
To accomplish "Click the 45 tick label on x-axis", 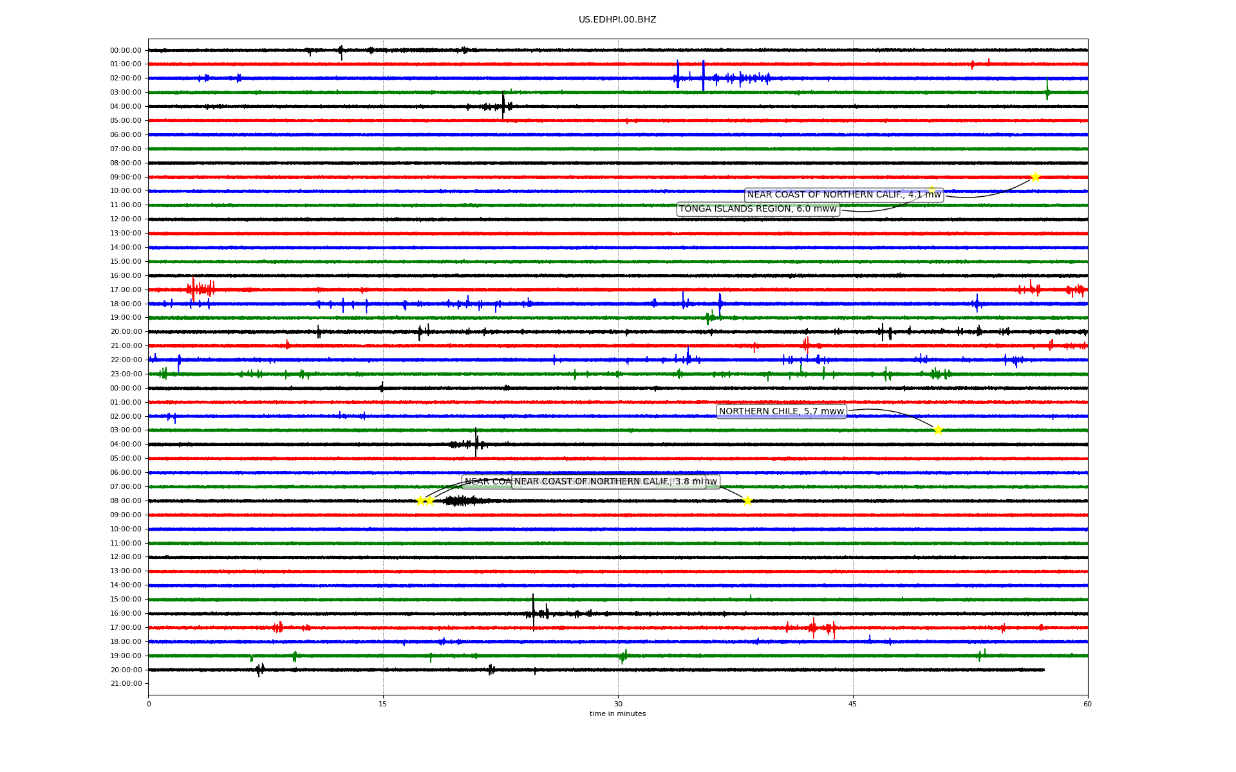I will [853, 704].
